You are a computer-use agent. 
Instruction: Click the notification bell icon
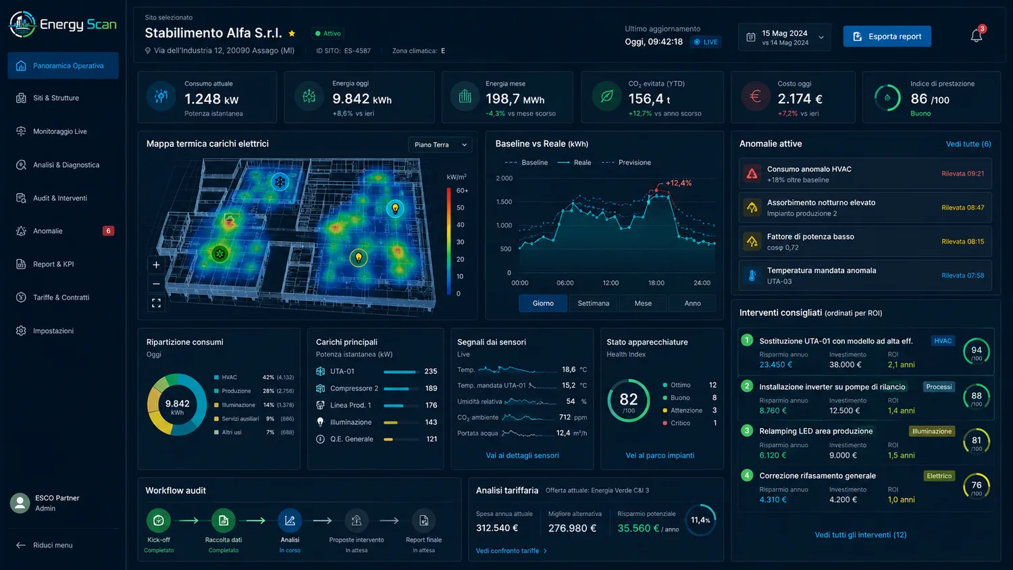point(977,36)
